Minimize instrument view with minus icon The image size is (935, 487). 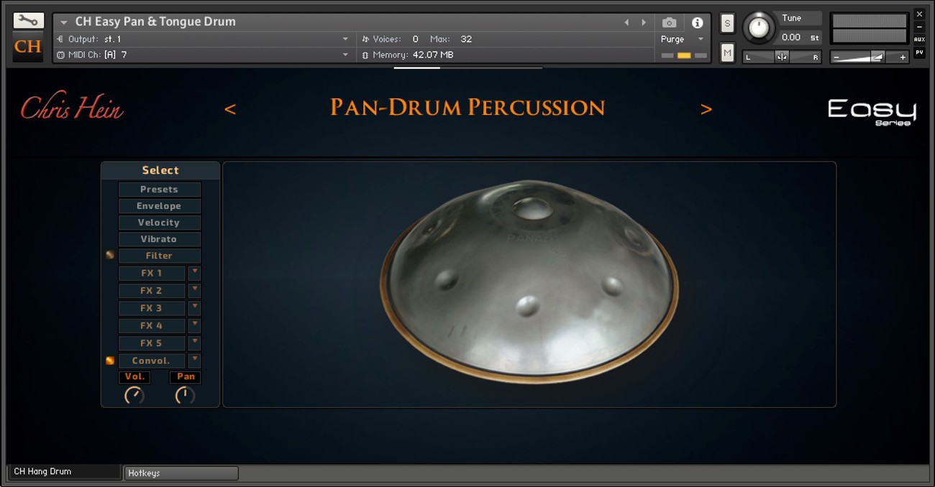coord(919,27)
